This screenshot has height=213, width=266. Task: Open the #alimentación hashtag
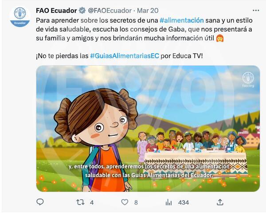181,20
